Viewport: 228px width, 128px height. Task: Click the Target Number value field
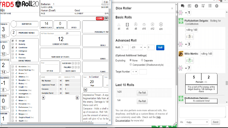point(143,72)
